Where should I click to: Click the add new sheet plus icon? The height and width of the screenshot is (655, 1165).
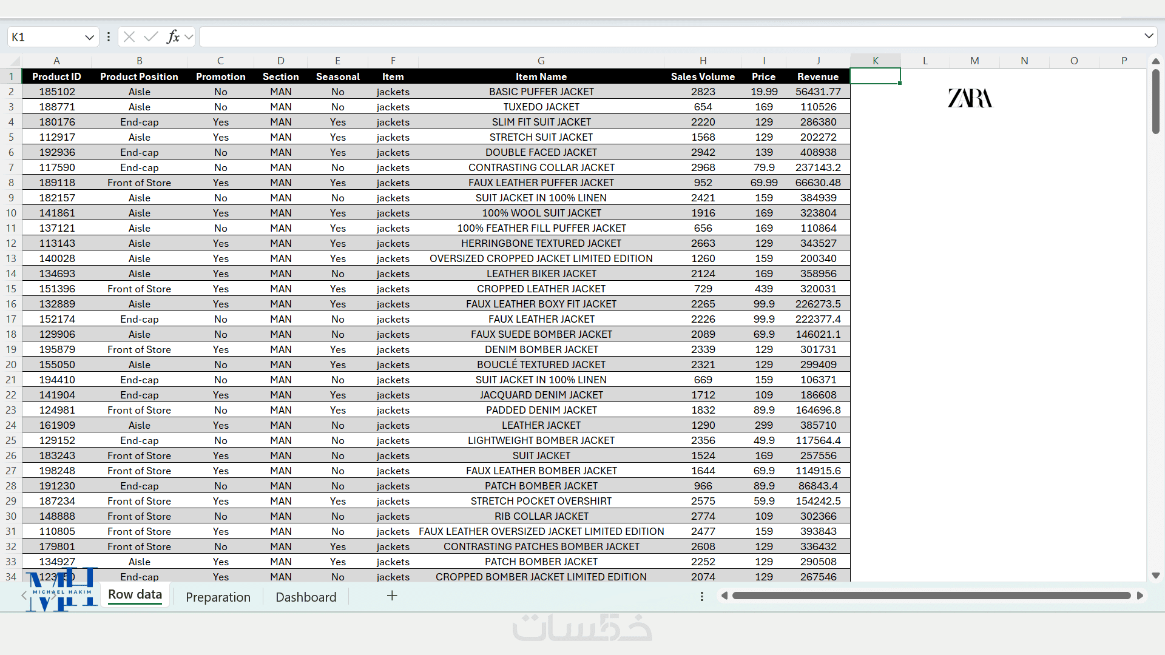click(x=392, y=596)
